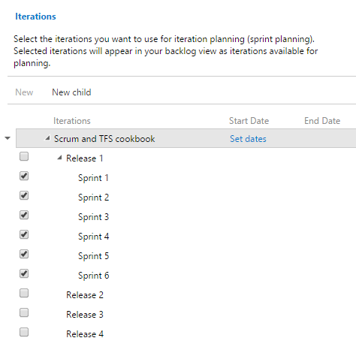Click the Set dates link
356x353 pixels.
click(248, 139)
